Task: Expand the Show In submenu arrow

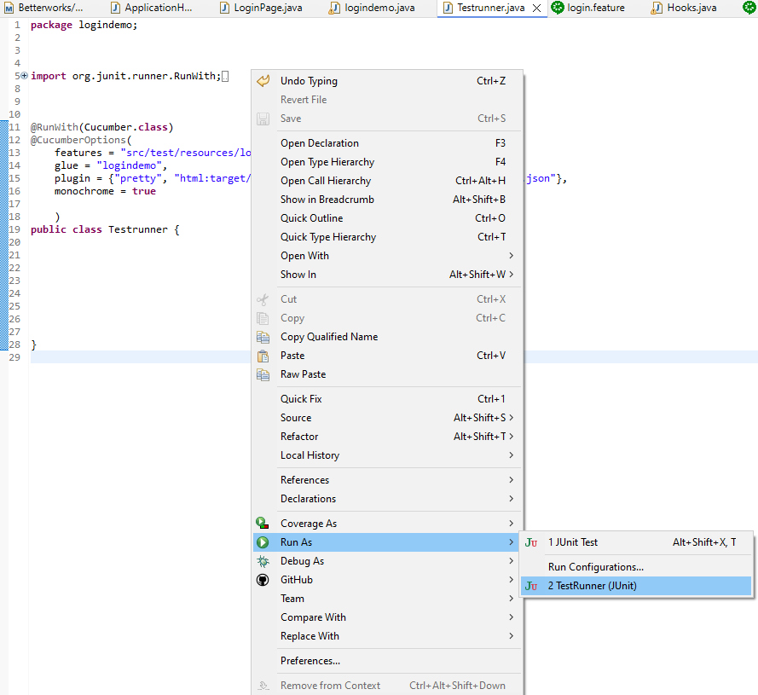Action: point(511,275)
